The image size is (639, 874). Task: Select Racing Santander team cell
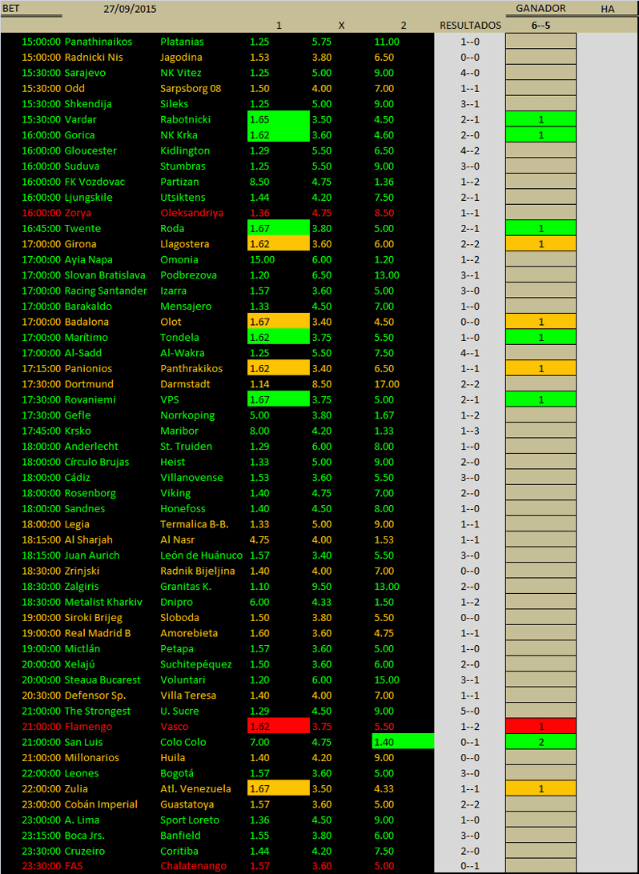point(106,291)
